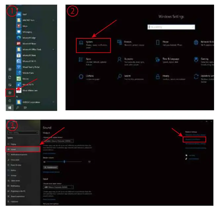Select Power & sleep in the sidebar
The height and width of the screenshot is (211, 221).
pos(23,165)
